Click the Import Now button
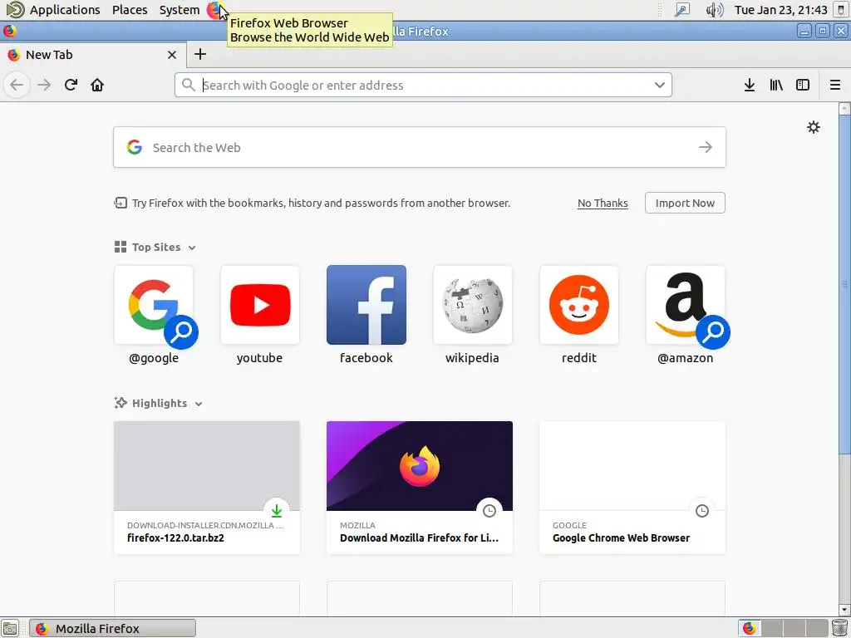This screenshot has width=851, height=638. point(685,203)
